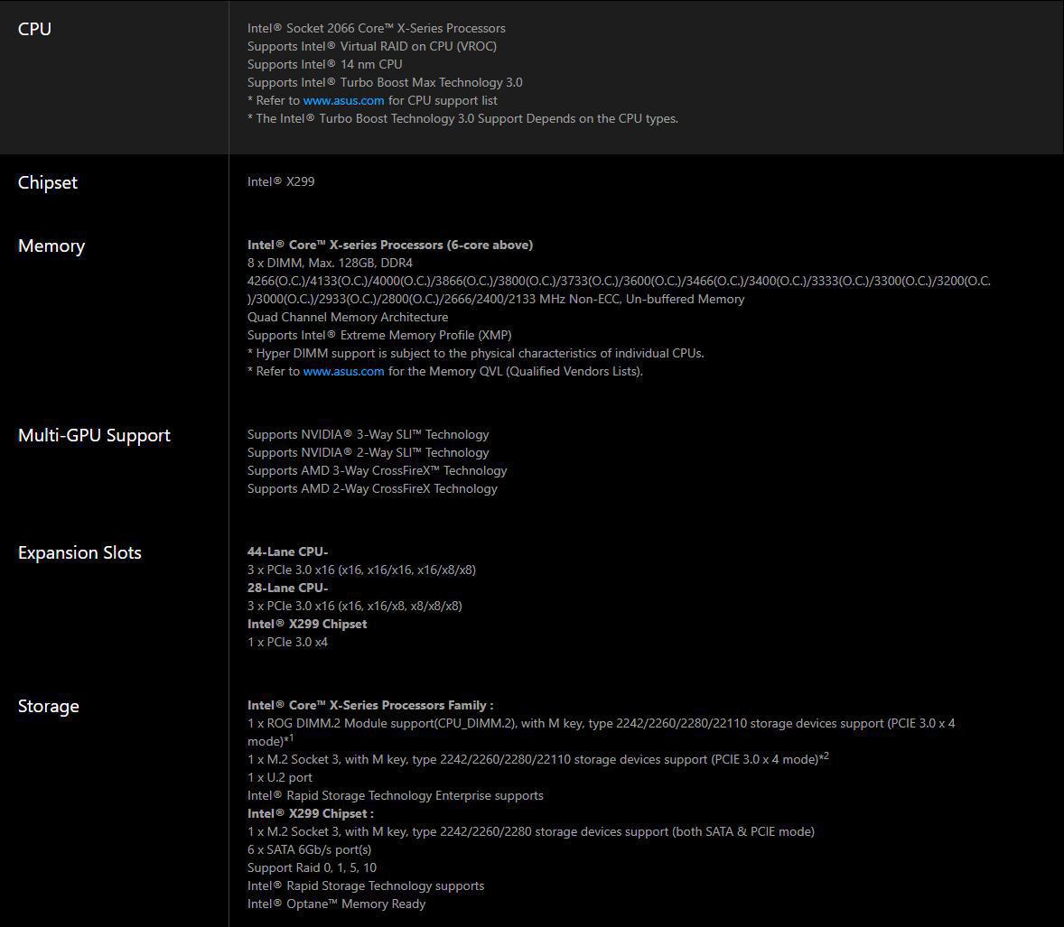1064x927 pixels.
Task: Click the "Supports Intel® 14 nm CPU" line
Action: pyautogui.click(x=325, y=64)
